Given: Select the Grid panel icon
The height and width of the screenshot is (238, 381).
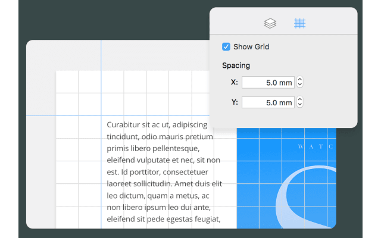Looking at the screenshot, I should [299, 24].
